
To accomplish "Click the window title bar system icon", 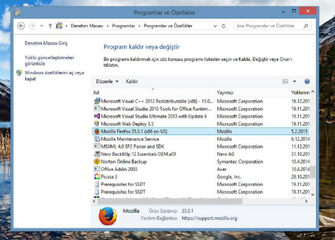I will (17, 13).
